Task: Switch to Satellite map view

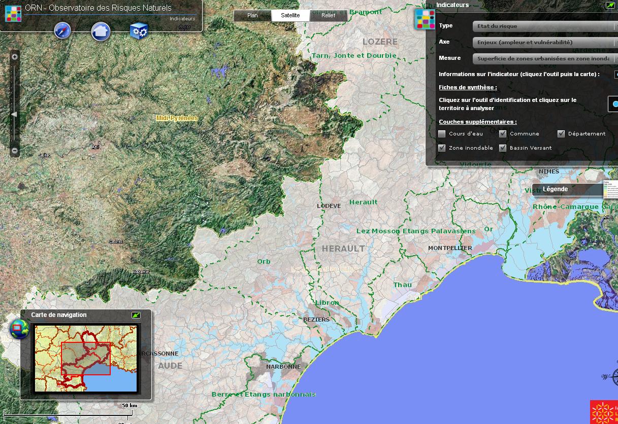Action: coord(290,15)
